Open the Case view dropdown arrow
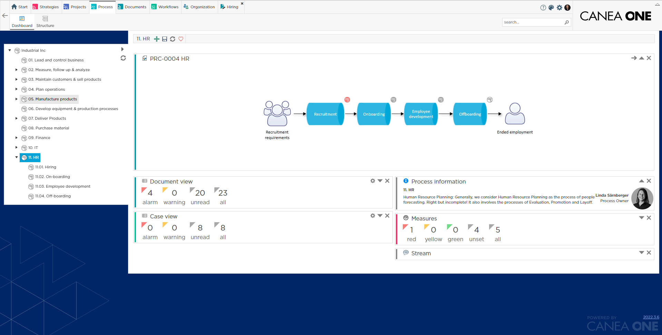Viewport: 662px width, 335px height. [380, 216]
